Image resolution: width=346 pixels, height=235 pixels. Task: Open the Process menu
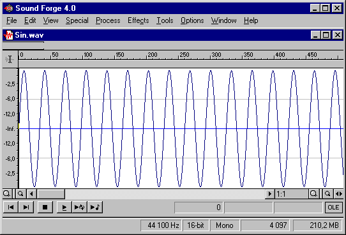[x=108, y=20]
